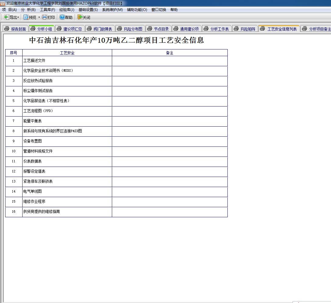Select row 新系统与现有系统的界区连接P&ID图

pos(116,132)
